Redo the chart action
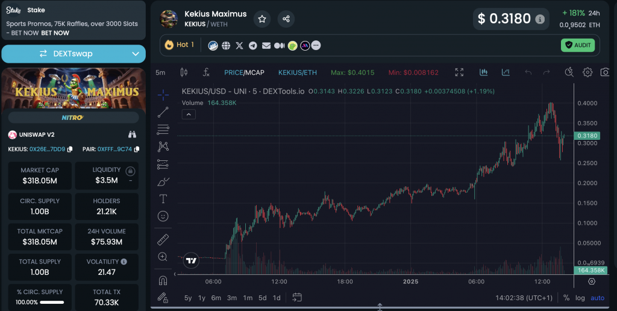 pyautogui.click(x=547, y=72)
